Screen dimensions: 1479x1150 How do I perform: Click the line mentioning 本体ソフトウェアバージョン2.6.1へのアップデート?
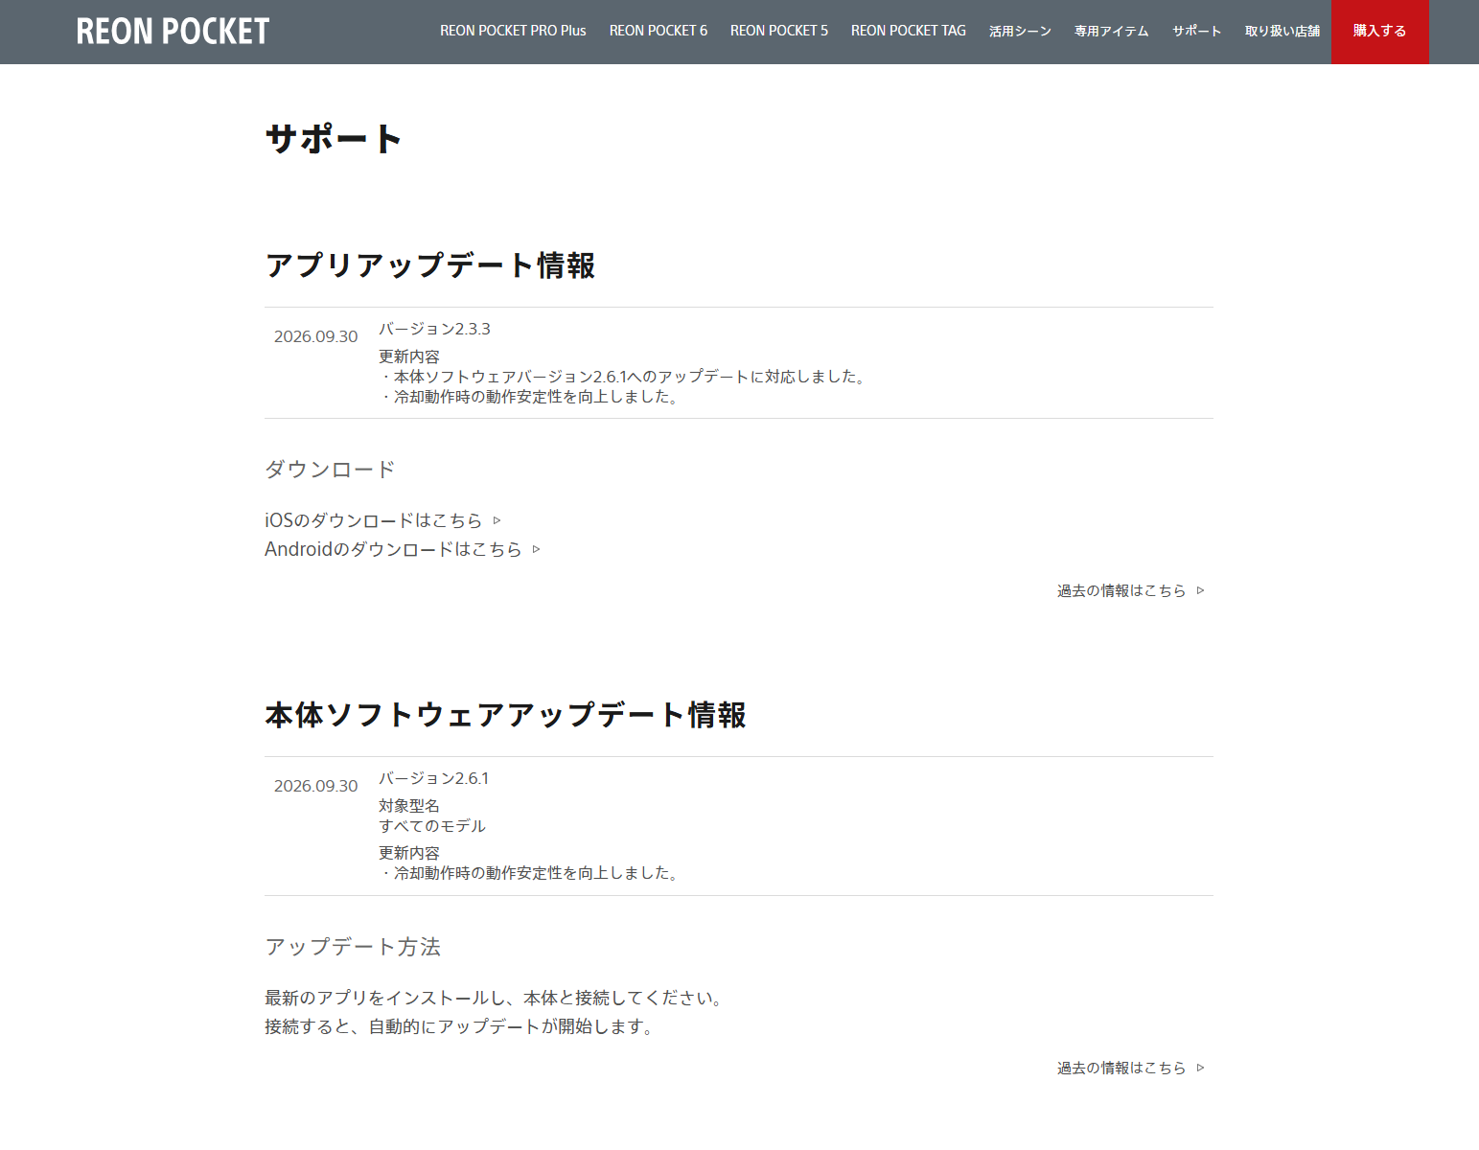[x=625, y=377]
